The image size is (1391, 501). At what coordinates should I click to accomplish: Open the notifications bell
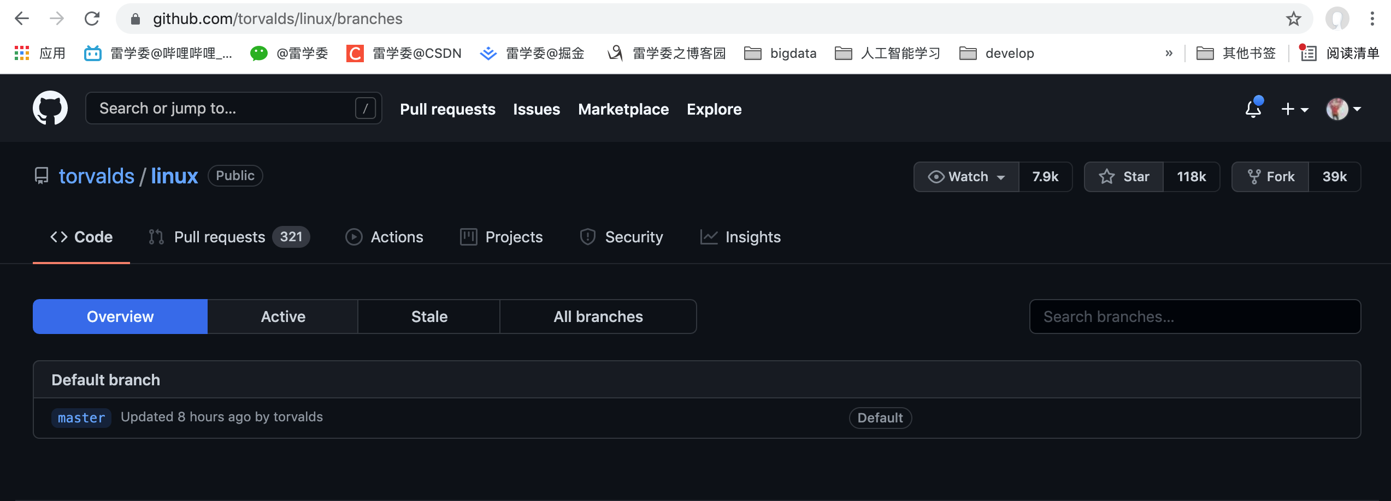[x=1253, y=109]
